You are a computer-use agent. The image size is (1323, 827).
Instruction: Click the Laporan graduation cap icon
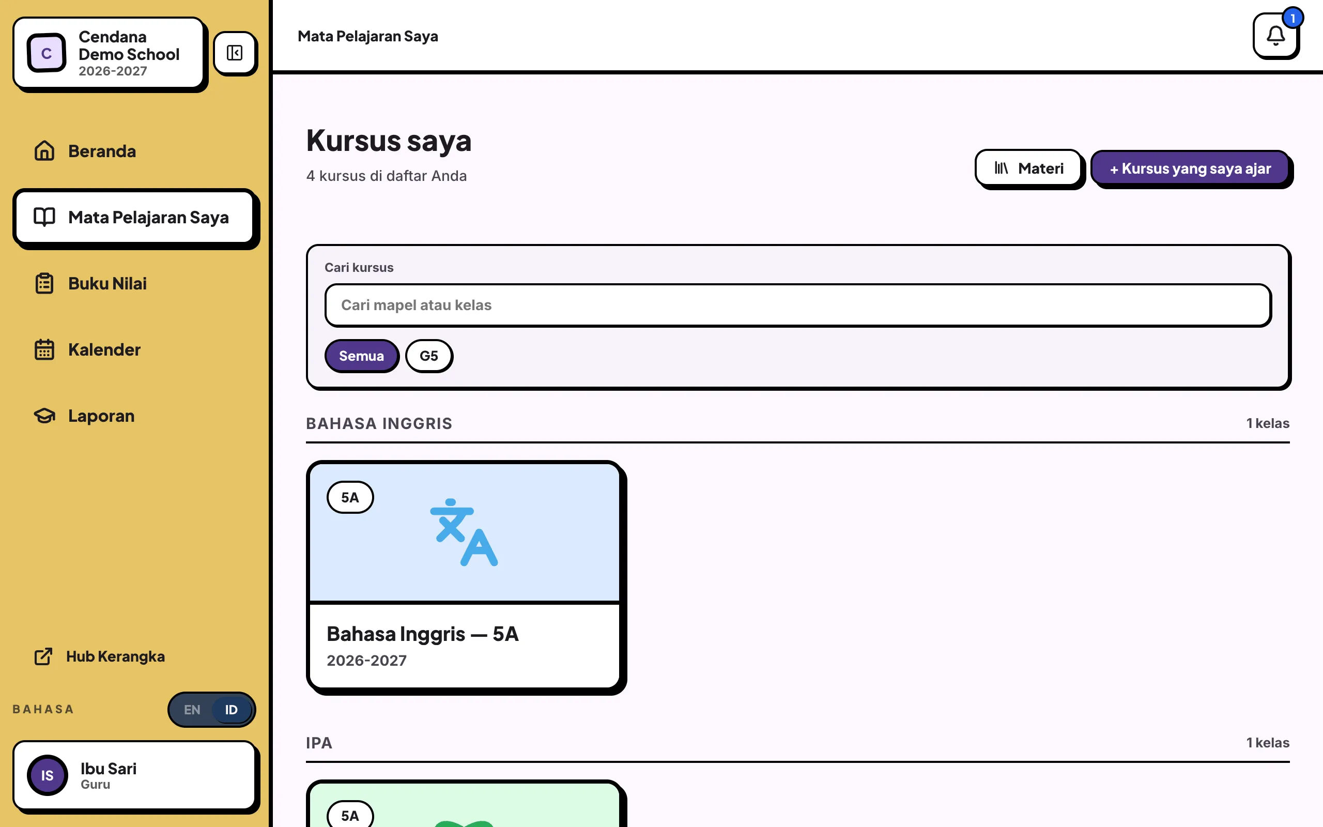click(44, 416)
